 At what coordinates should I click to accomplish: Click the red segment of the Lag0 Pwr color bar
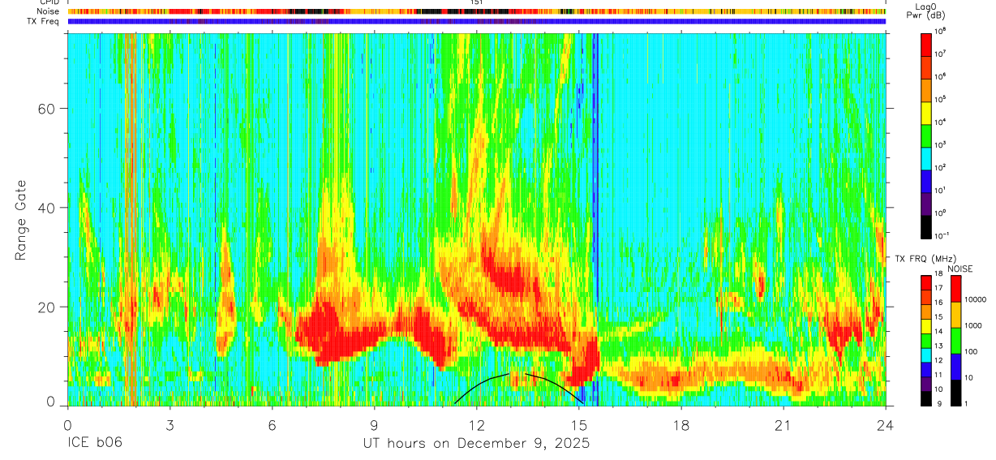pos(926,43)
